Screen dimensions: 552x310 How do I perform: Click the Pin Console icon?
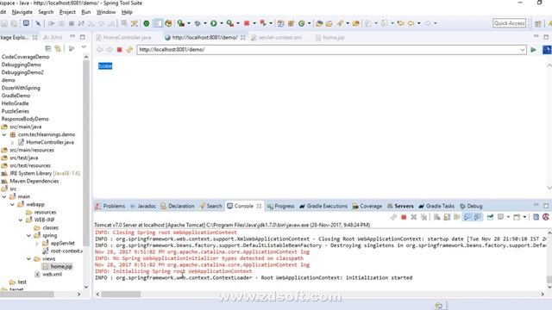click(490, 217)
